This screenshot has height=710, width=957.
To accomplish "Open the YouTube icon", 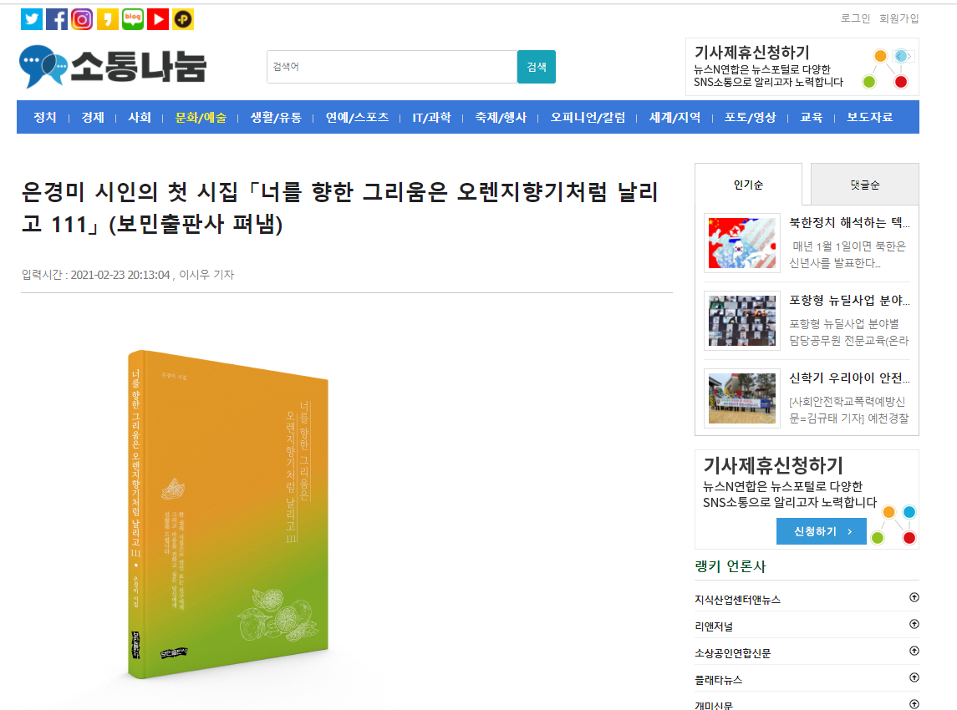I will pyautogui.click(x=157, y=19).
